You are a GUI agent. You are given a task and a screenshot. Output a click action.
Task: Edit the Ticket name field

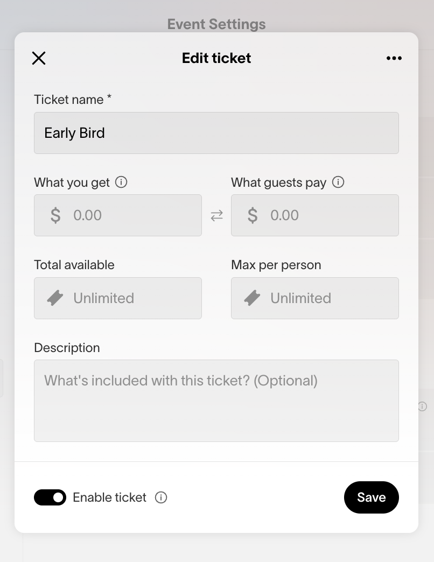pyautogui.click(x=216, y=133)
